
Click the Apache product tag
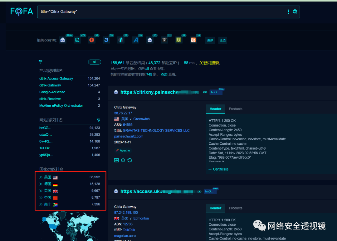pos(123,151)
